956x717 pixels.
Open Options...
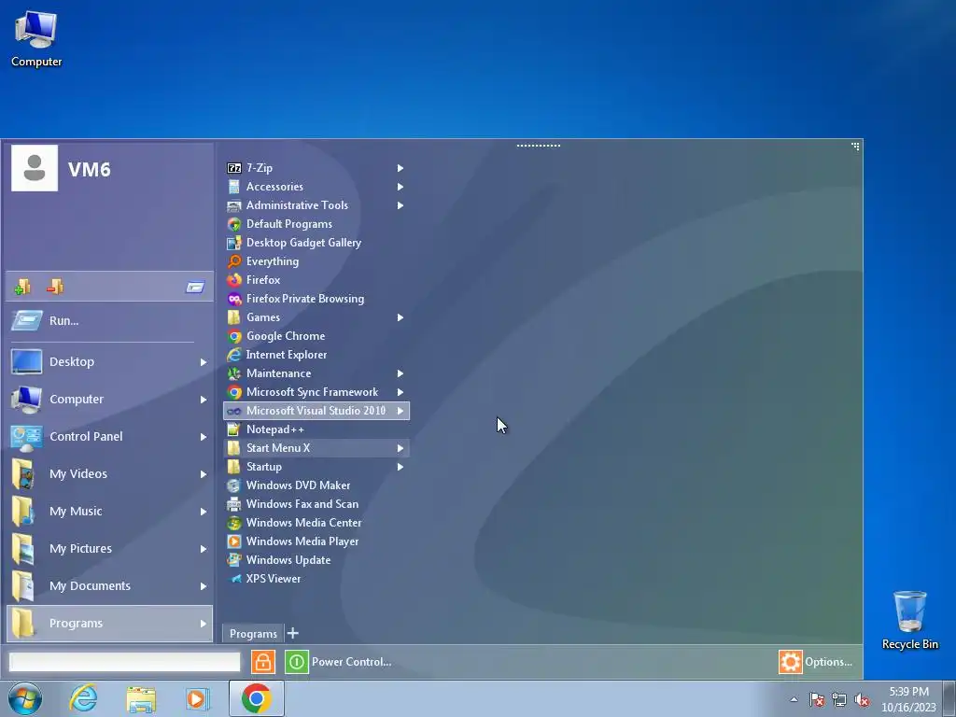tap(816, 662)
